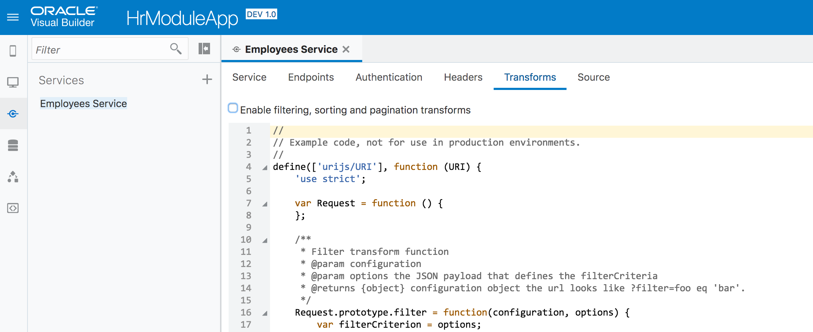Select the Service Connections sidebar icon
The height and width of the screenshot is (332, 813).
pos(13,114)
